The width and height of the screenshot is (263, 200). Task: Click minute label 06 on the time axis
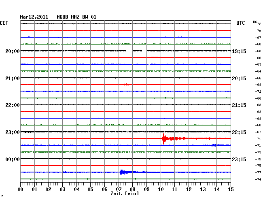tap(104, 189)
